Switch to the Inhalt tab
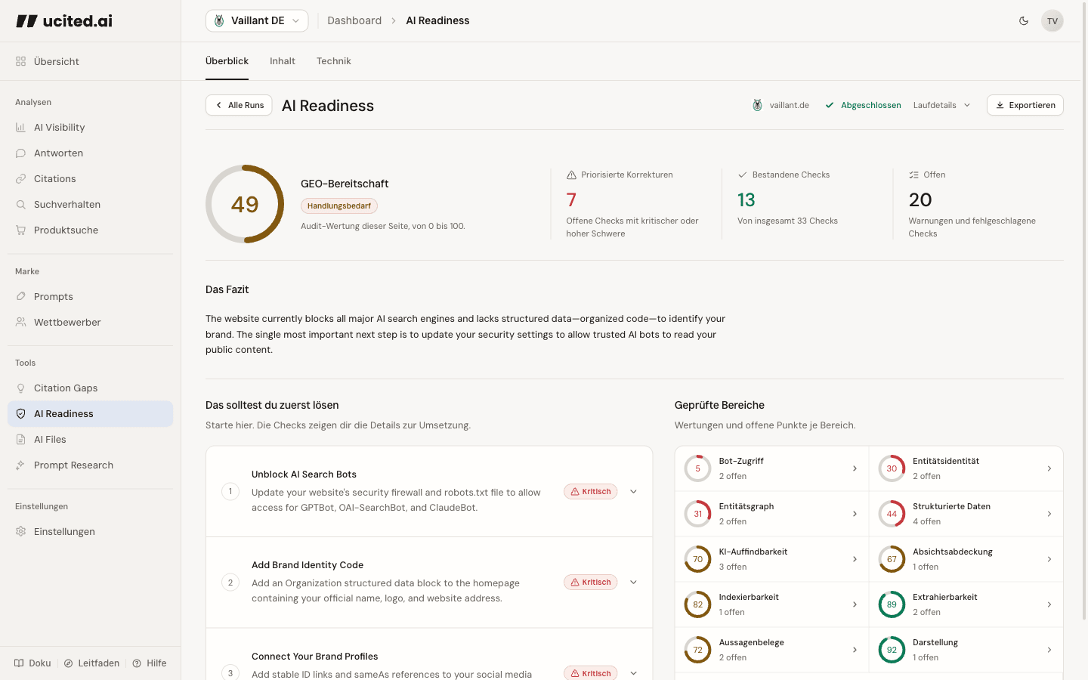The image size is (1088, 680). pyautogui.click(x=283, y=61)
